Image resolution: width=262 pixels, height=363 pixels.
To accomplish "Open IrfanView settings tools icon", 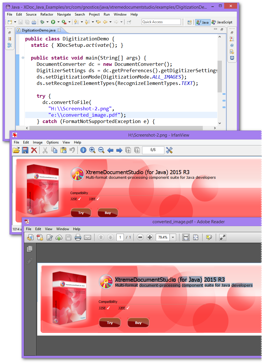I will 169,150.
